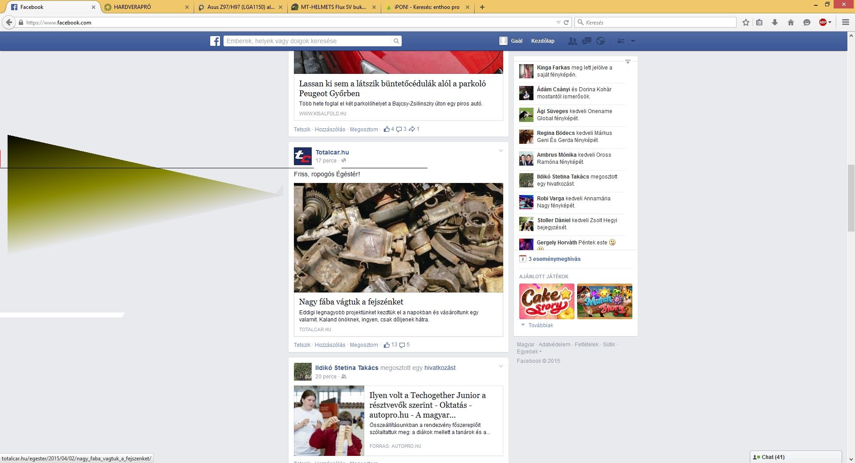Expand the Egyebek footer dropdown
Screen dimensions: 855x463
[529, 352]
